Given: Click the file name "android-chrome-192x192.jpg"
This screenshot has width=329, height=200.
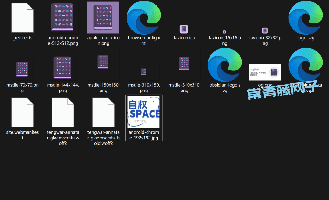Looking at the screenshot, I should tap(144, 135).
